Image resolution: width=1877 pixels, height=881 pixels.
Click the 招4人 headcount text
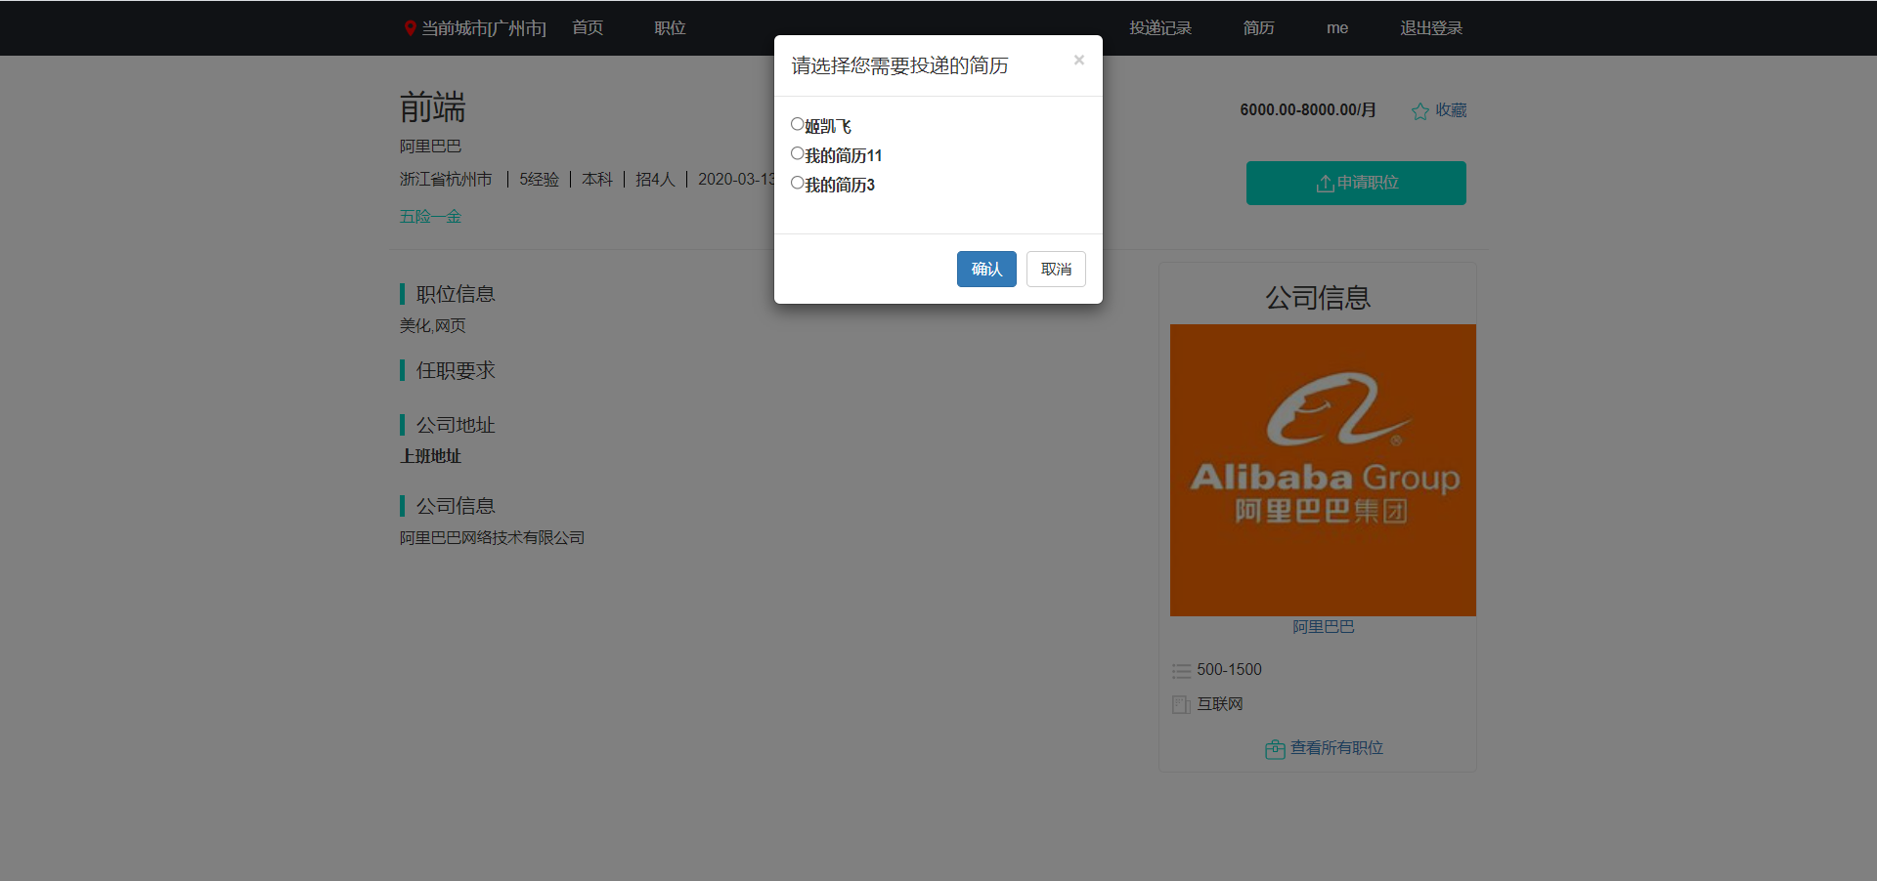coord(655,180)
